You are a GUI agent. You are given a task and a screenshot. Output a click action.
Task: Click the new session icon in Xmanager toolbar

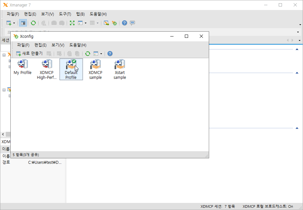point(9,23)
